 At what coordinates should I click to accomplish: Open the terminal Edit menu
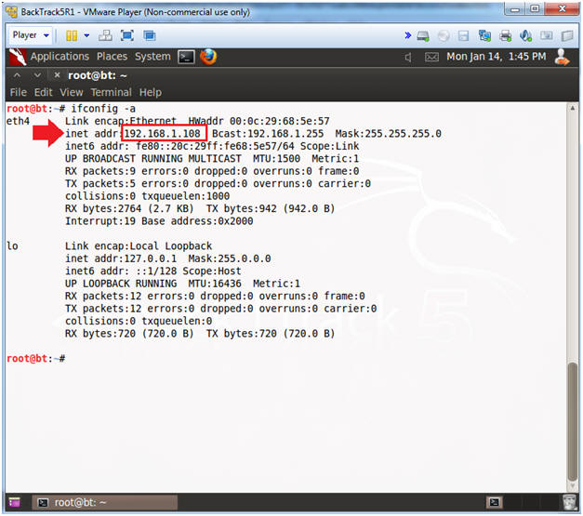pyautogui.click(x=43, y=92)
